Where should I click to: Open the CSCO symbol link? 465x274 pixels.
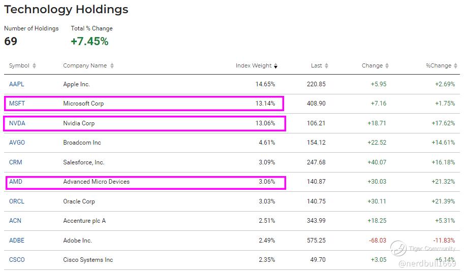point(17,260)
